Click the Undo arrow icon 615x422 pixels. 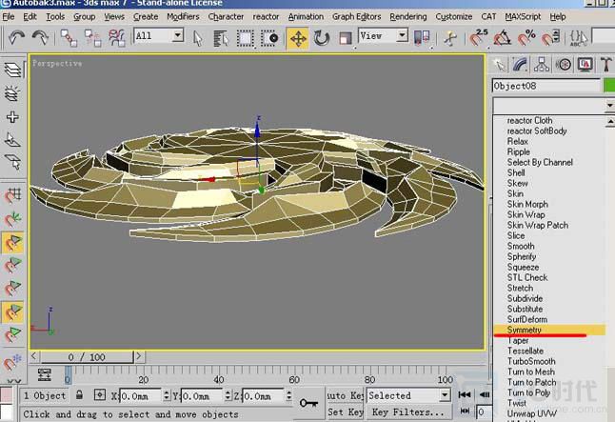point(16,38)
